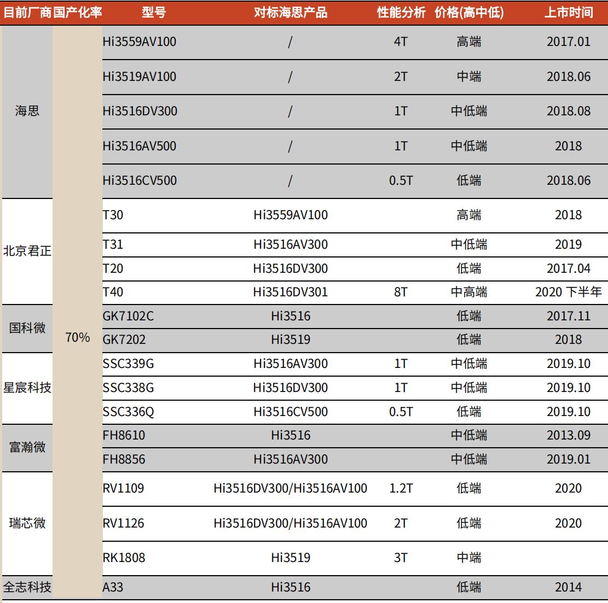The width and height of the screenshot is (608, 603).
Task: Click the 上市时间 column header
Action: tap(569, 13)
